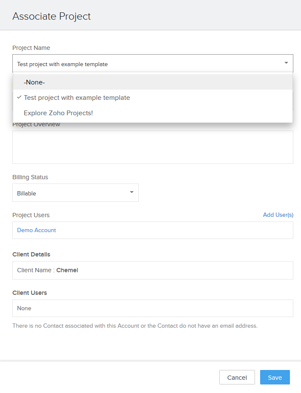
Task: Click the Client Users "None" box
Action: (152, 308)
